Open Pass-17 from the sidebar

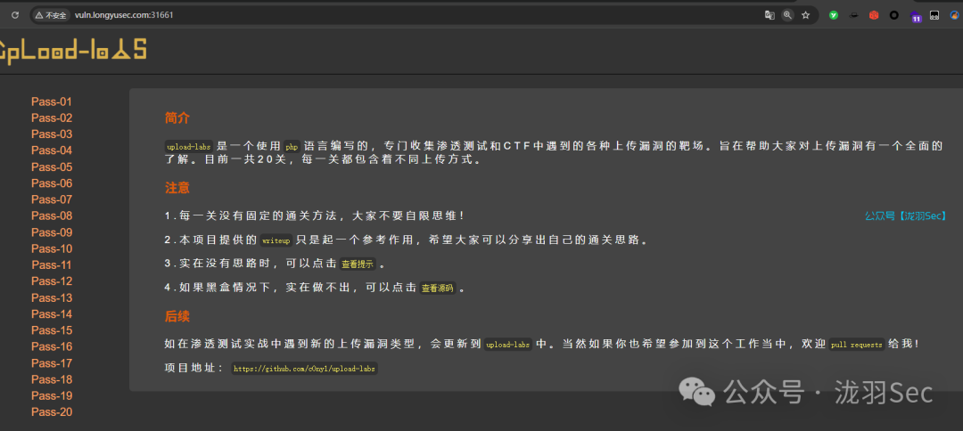point(52,363)
